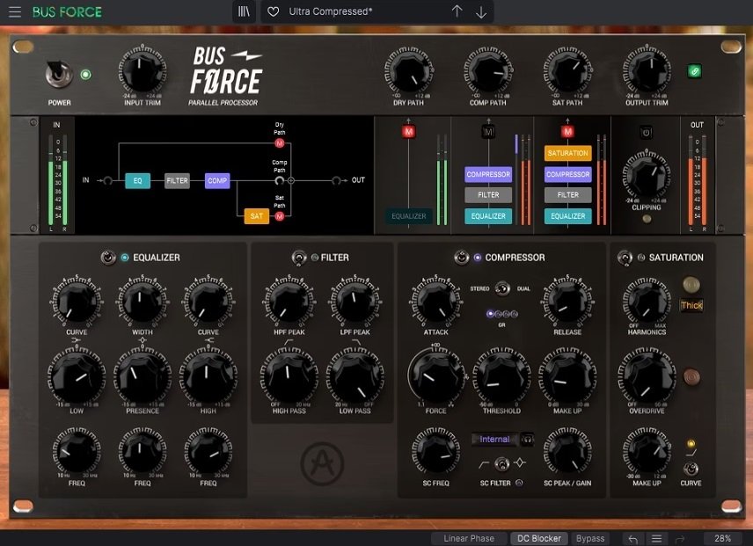Toggle the Clipping power button

point(646,133)
